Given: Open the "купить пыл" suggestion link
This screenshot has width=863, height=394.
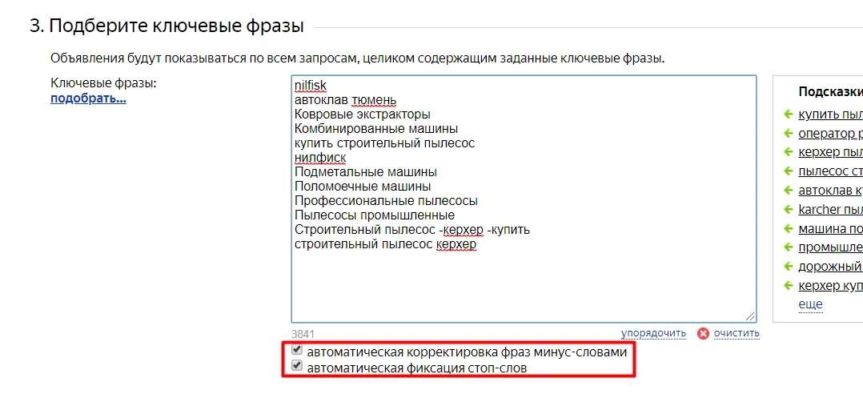Looking at the screenshot, I should [x=830, y=115].
